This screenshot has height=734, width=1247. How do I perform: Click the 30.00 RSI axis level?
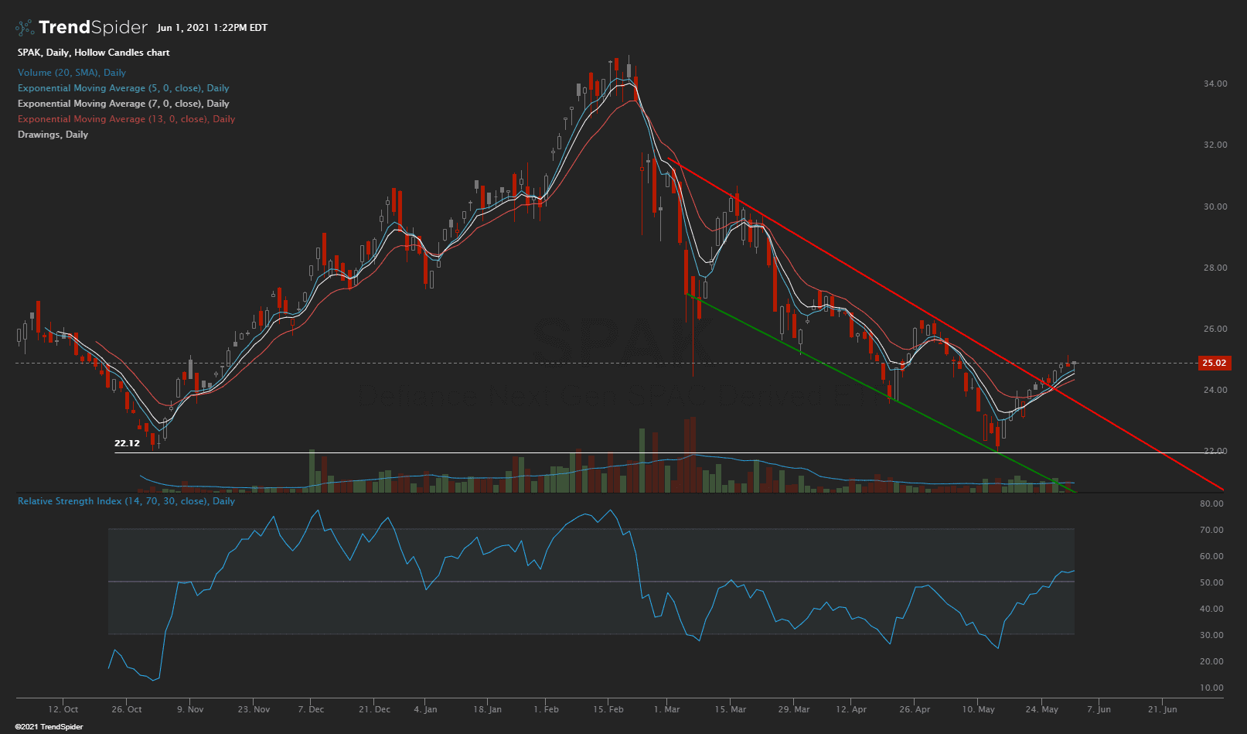tap(1211, 636)
